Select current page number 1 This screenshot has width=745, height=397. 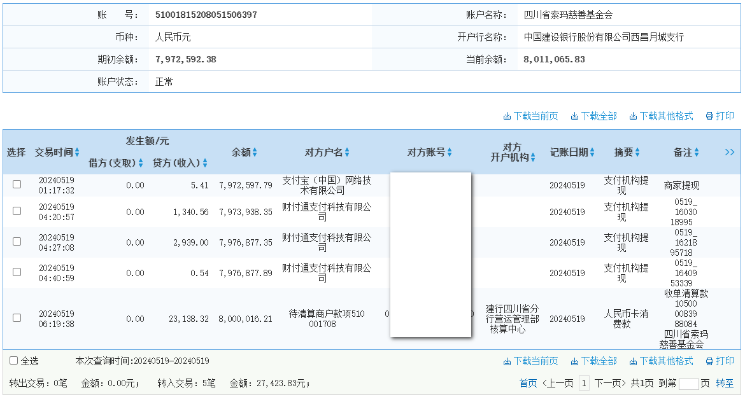pyautogui.click(x=584, y=383)
